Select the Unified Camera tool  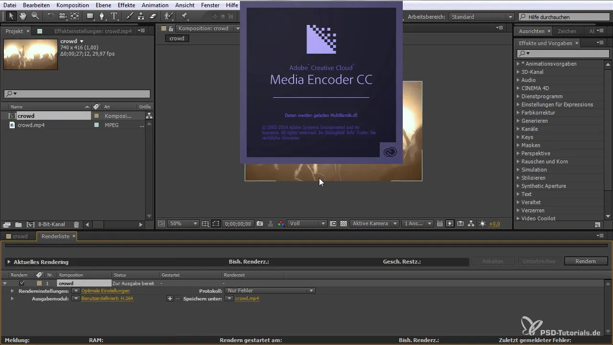point(63,16)
